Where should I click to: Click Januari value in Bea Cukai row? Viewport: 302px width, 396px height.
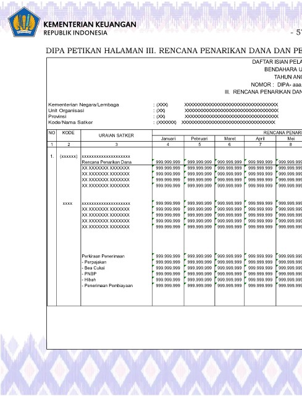tap(168, 268)
